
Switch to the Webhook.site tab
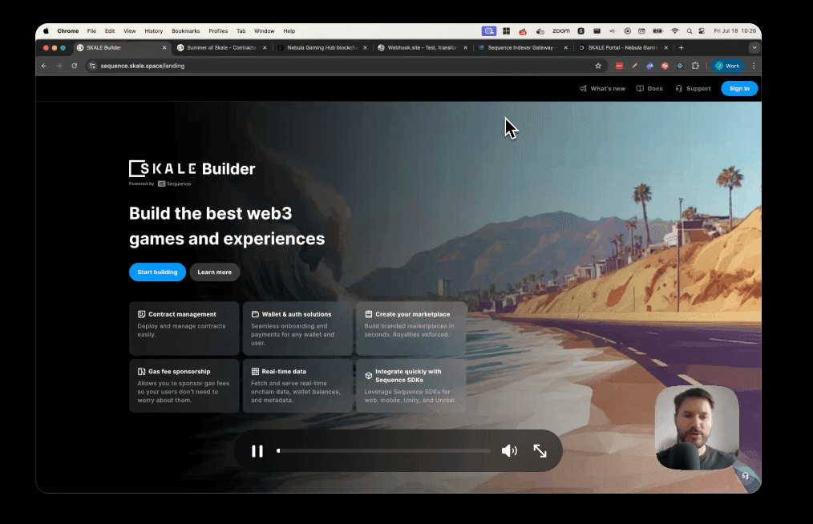(417, 47)
